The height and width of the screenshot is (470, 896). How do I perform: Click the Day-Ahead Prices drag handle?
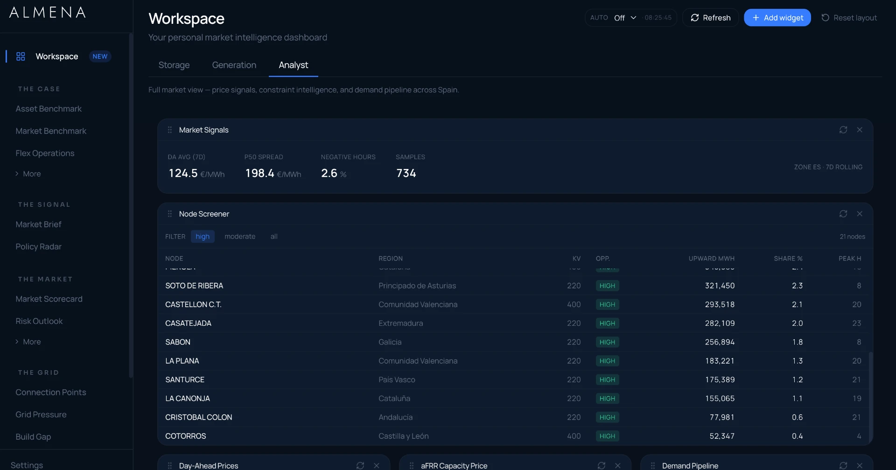click(x=170, y=466)
